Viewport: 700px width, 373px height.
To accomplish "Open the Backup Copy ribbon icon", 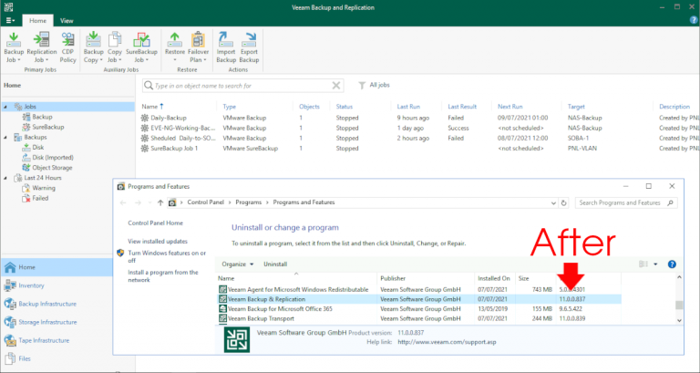I will coord(93,47).
